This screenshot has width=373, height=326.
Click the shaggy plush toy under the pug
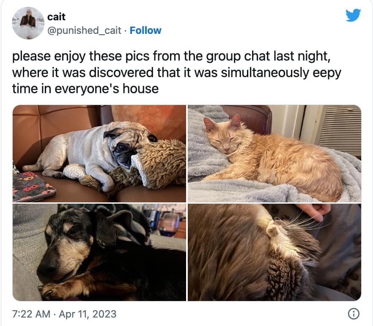[143, 167]
